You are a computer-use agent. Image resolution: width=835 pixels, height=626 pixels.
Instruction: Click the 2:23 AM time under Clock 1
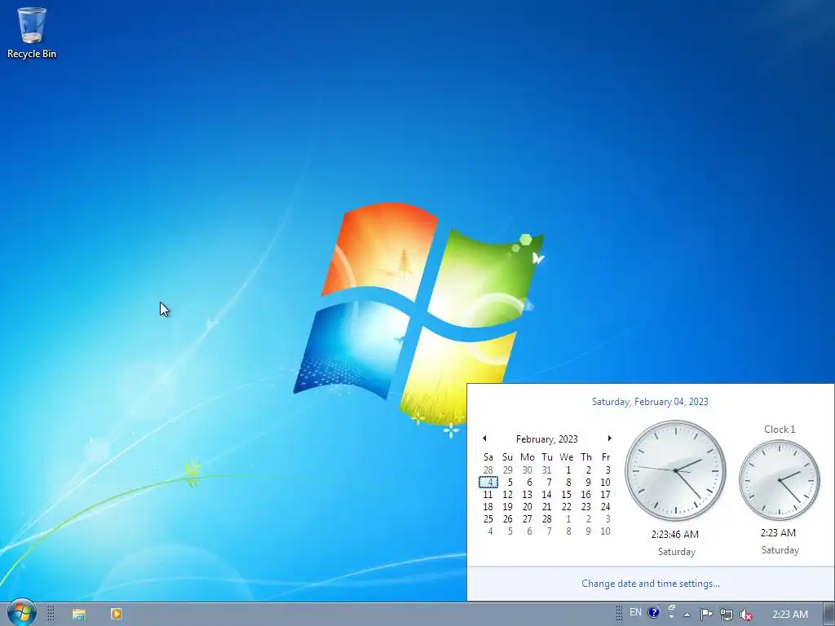778,533
